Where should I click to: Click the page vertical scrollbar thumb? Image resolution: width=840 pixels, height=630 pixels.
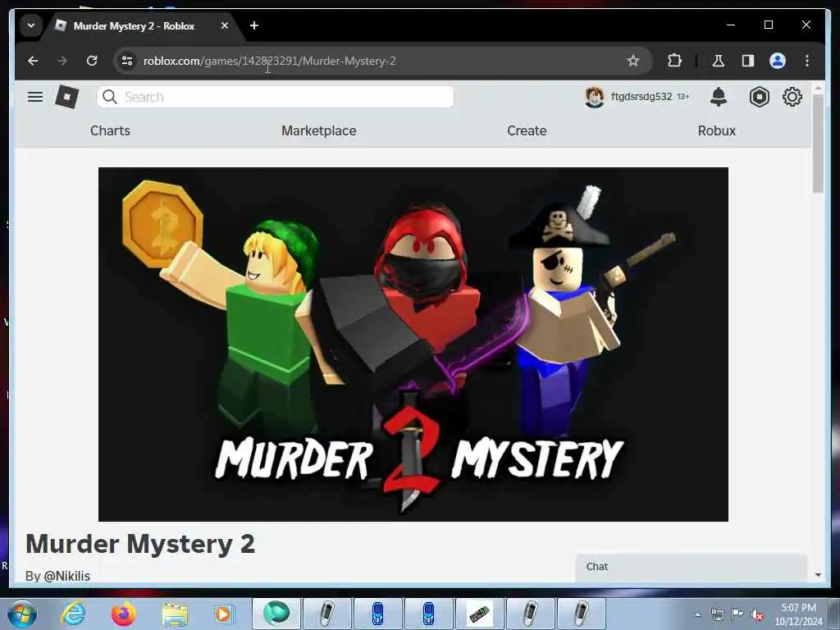tap(818, 144)
